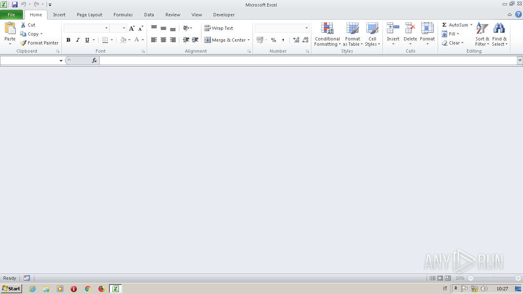Viewport: 523px width, 294px height.
Task: Select Center text alignment
Action: click(163, 40)
